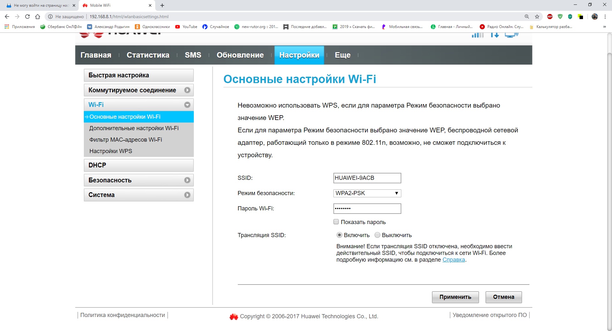Select Основные настройки Wi-Fi menu item
The image size is (612, 331).
[x=139, y=117]
